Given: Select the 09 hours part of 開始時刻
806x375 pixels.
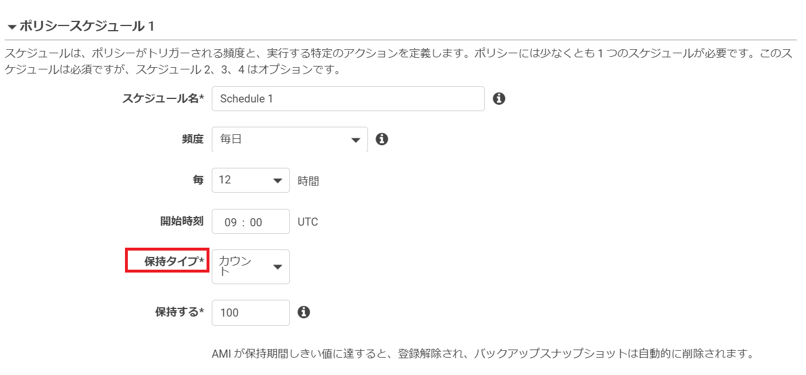Looking at the screenshot, I should 231,222.
